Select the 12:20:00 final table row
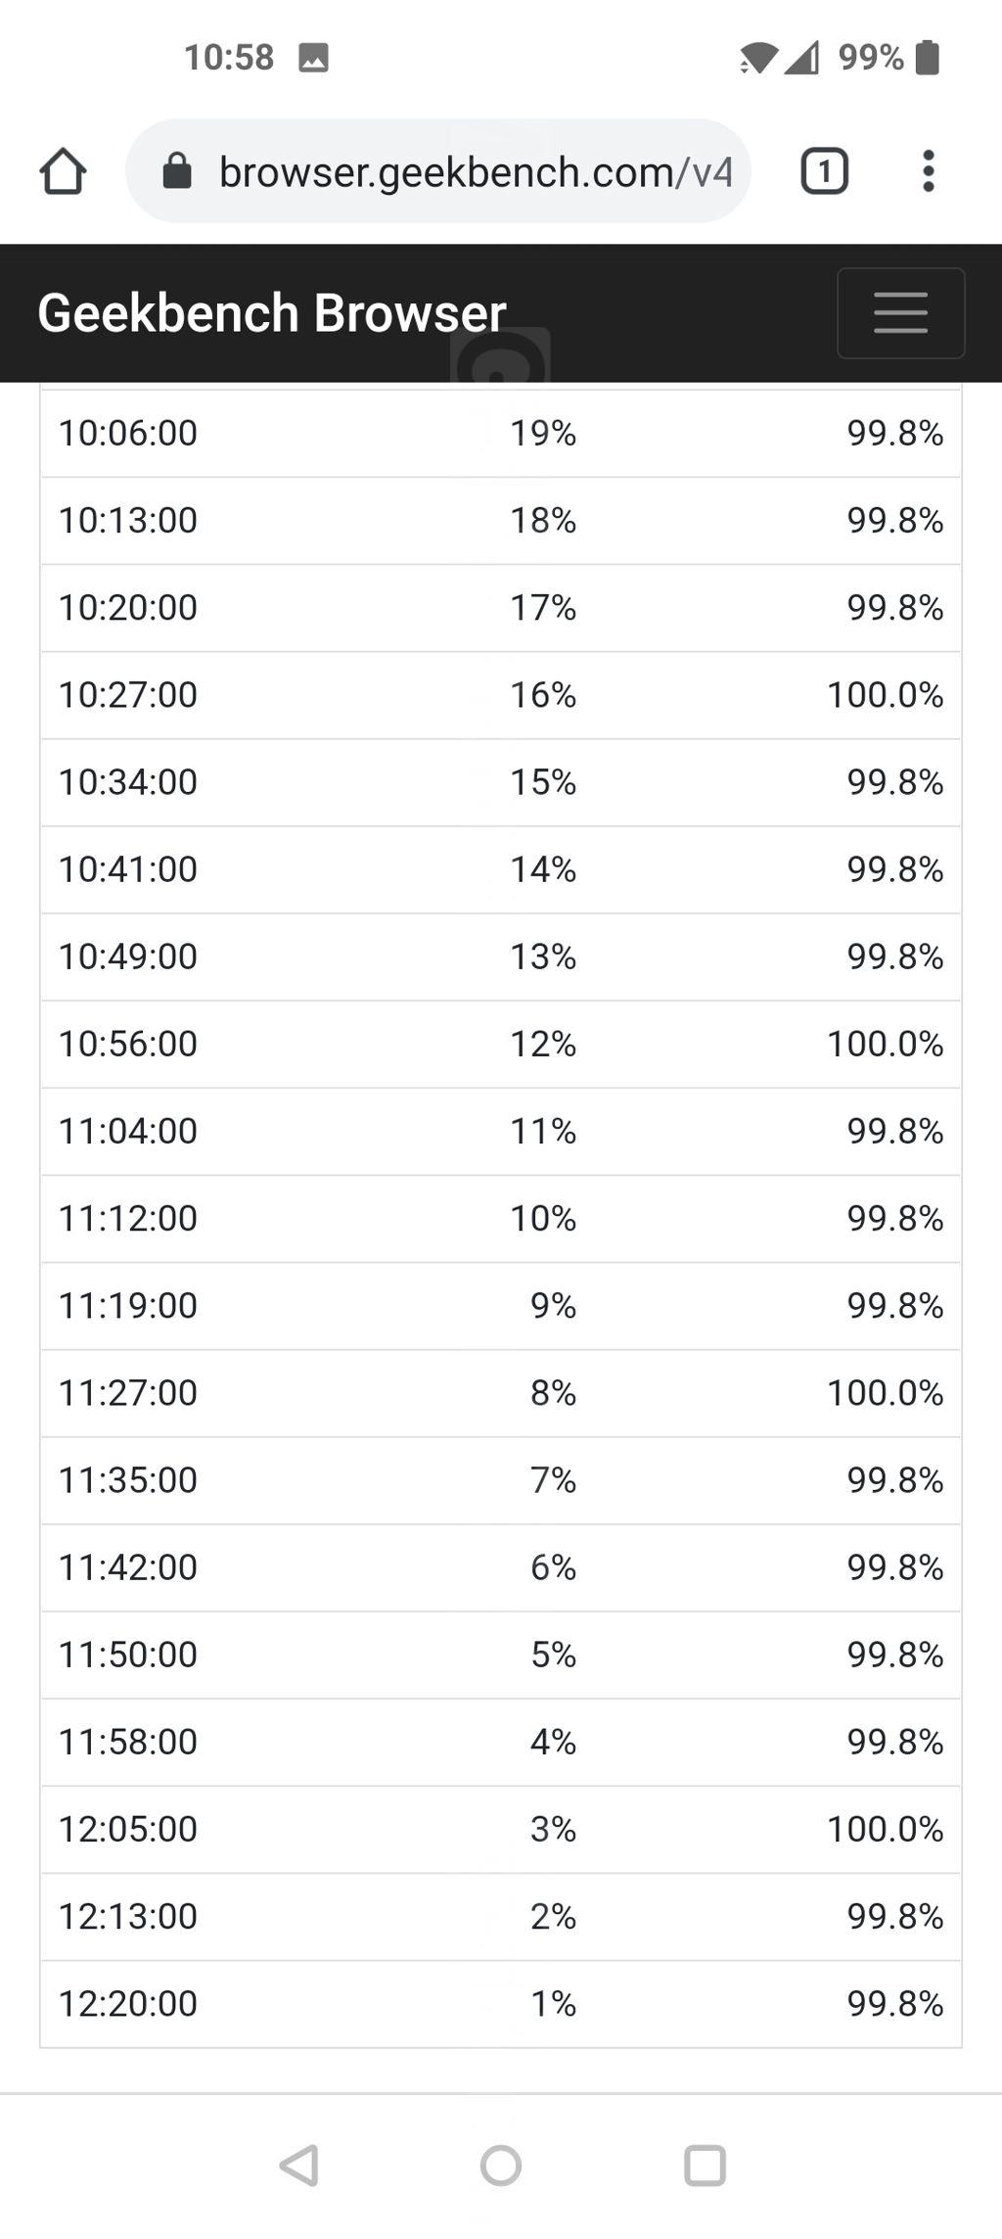Image resolution: width=1002 pixels, height=2239 pixels. click(500, 2003)
